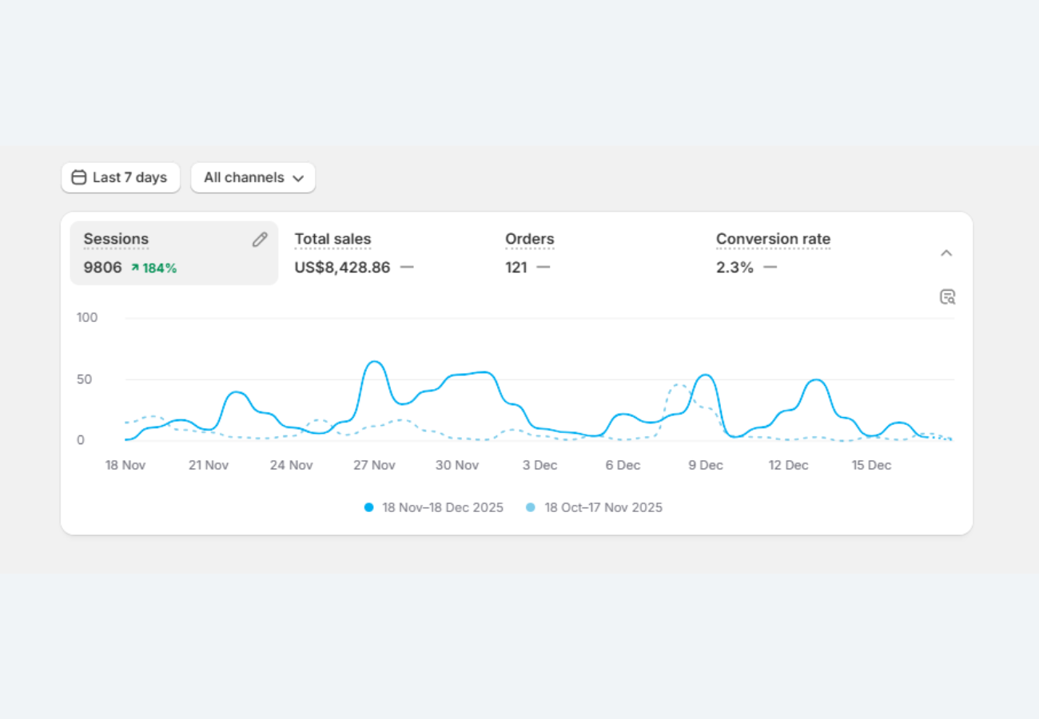Click the dash indicator next to Orders 121
Viewport: 1039px width, 719px height.
point(543,268)
